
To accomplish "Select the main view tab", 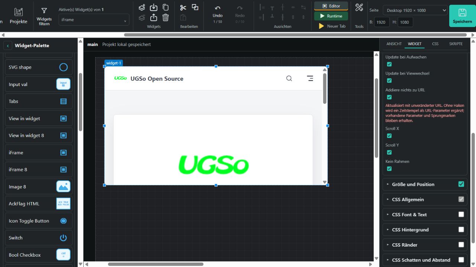I will [93, 44].
